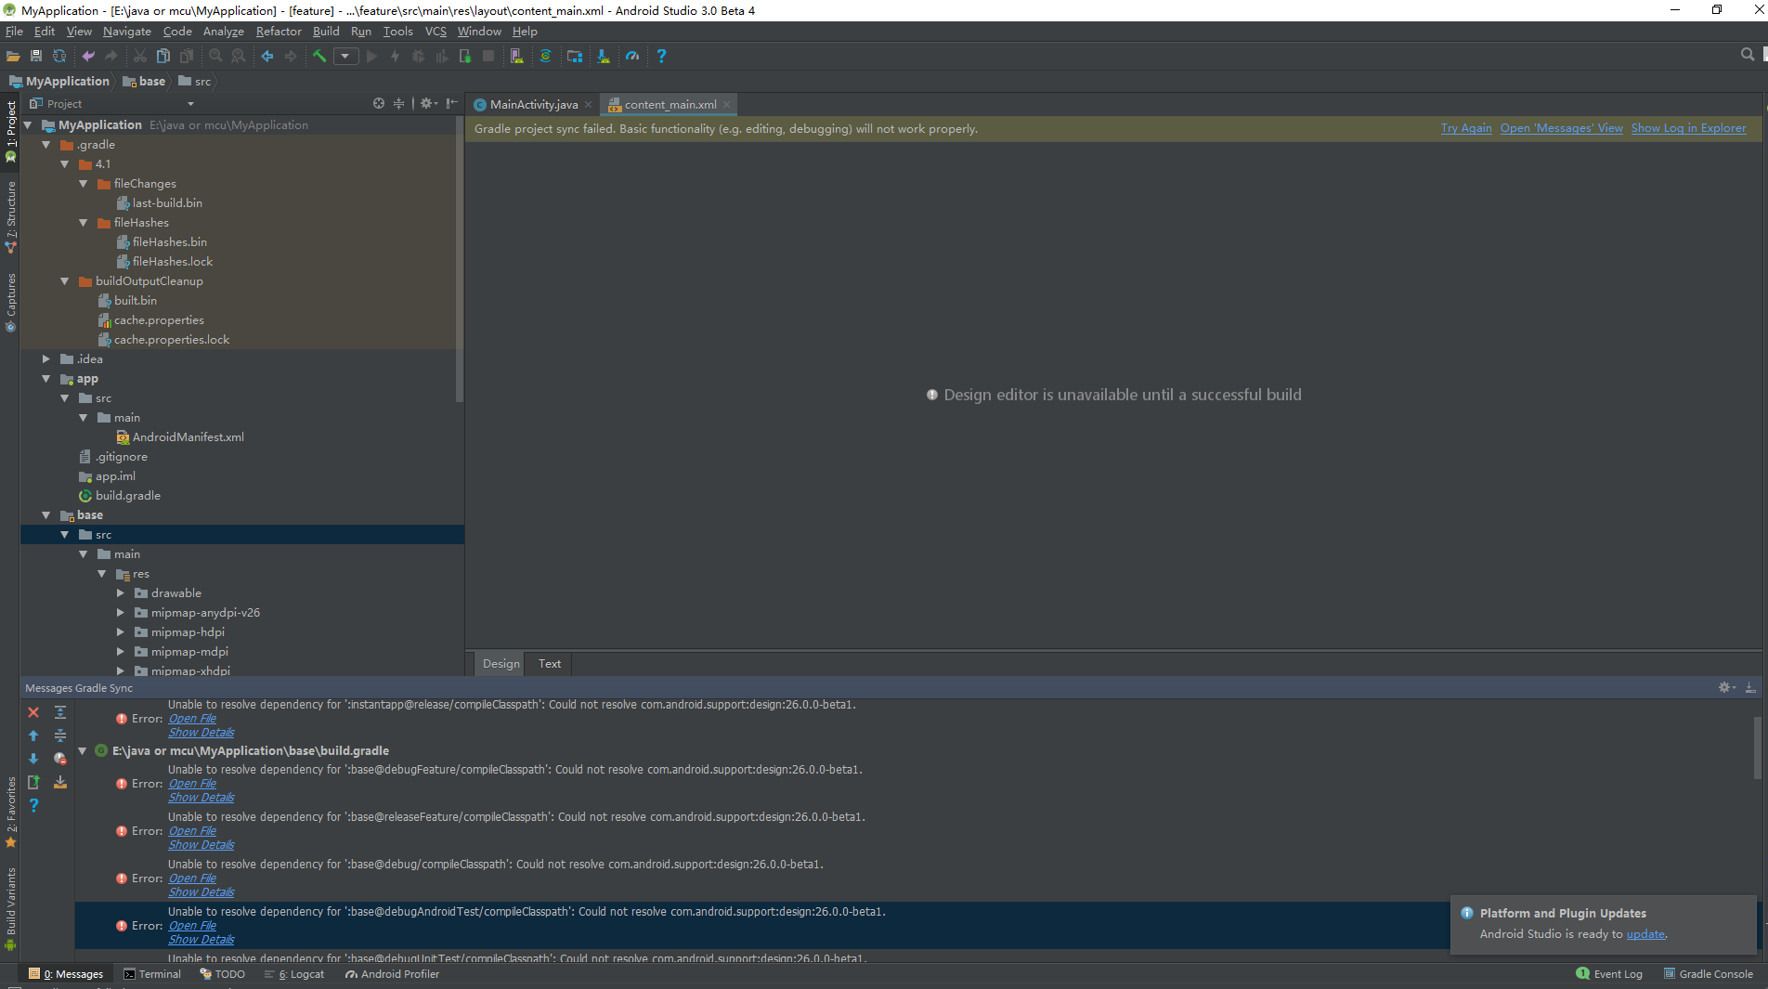
Task: Show Details for base@releaseFeature error
Action: 201,845
